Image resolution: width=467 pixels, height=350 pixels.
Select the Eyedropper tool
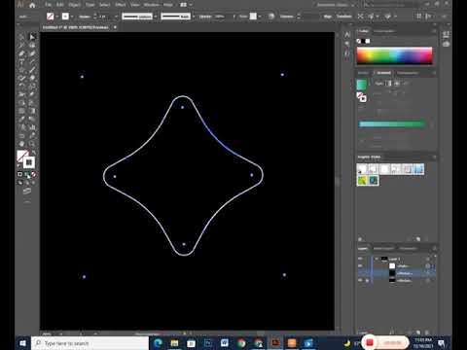21,119
